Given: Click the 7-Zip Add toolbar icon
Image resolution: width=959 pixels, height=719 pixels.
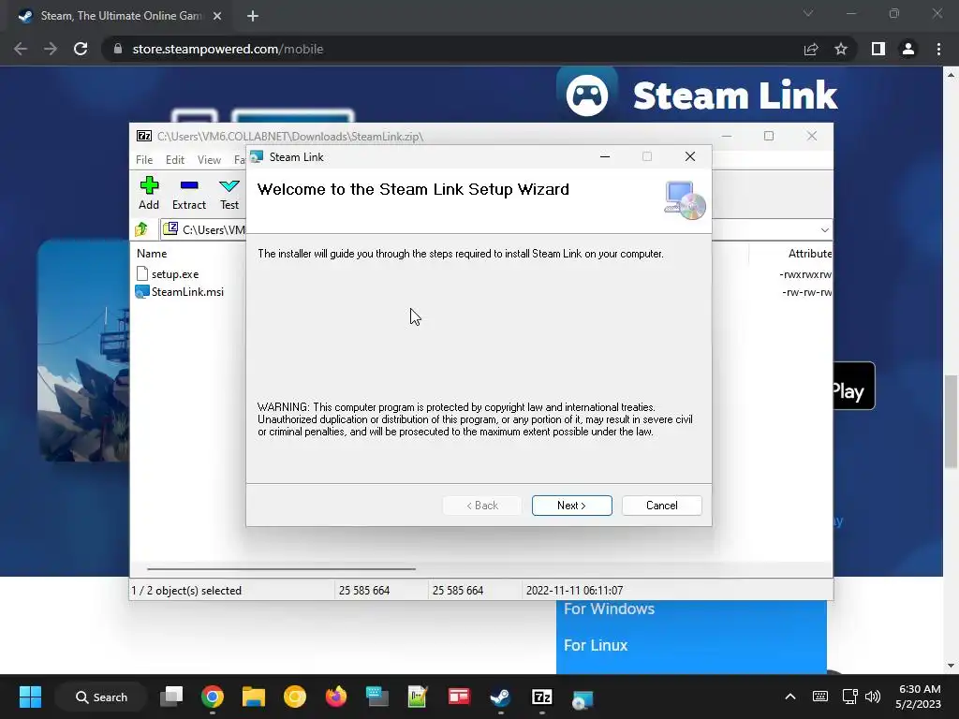Looking at the screenshot, I should click(149, 193).
